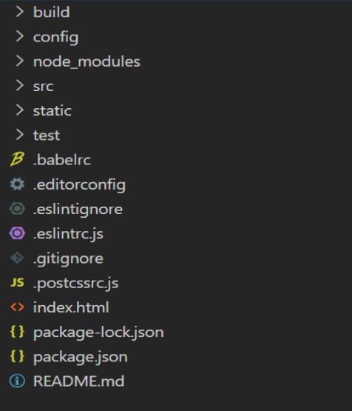Click the info icon beside README.md
The width and height of the screenshot is (352, 411).
click(x=17, y=381)
